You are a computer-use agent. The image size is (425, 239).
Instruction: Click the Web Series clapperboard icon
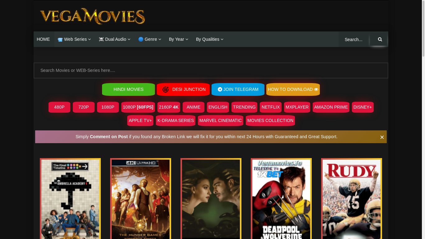(60, 40)
